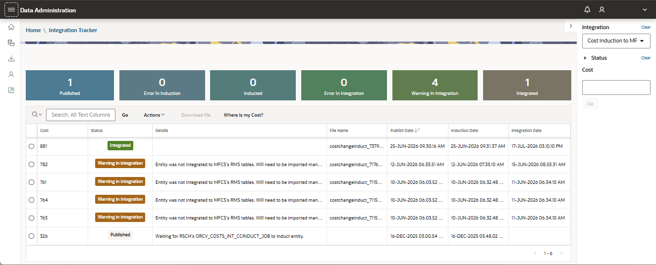Click the Published badge for cost 326
Viewport: 656px width, 265px height.
[120, 235]
